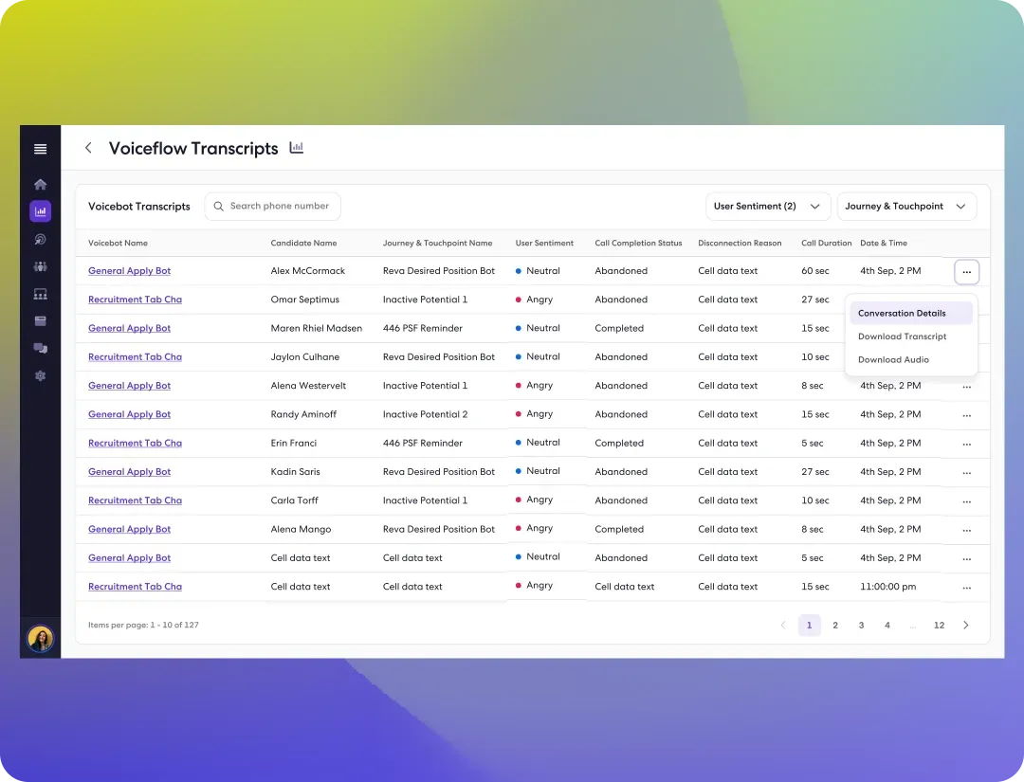Click the Date & Time column header

884,243
